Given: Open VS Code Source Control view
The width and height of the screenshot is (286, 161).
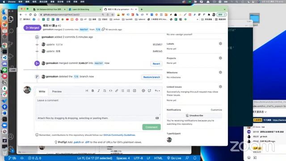Looking at the screenshot, I should click(11, 44).
